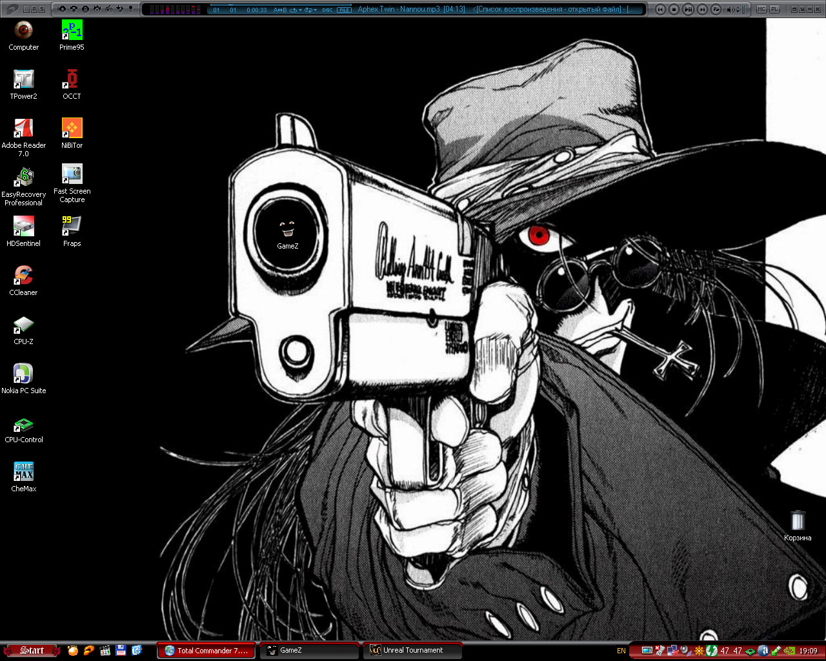Click the film clapper quick launch icon
The image size is (826, 661).
[x=105, y=650]
